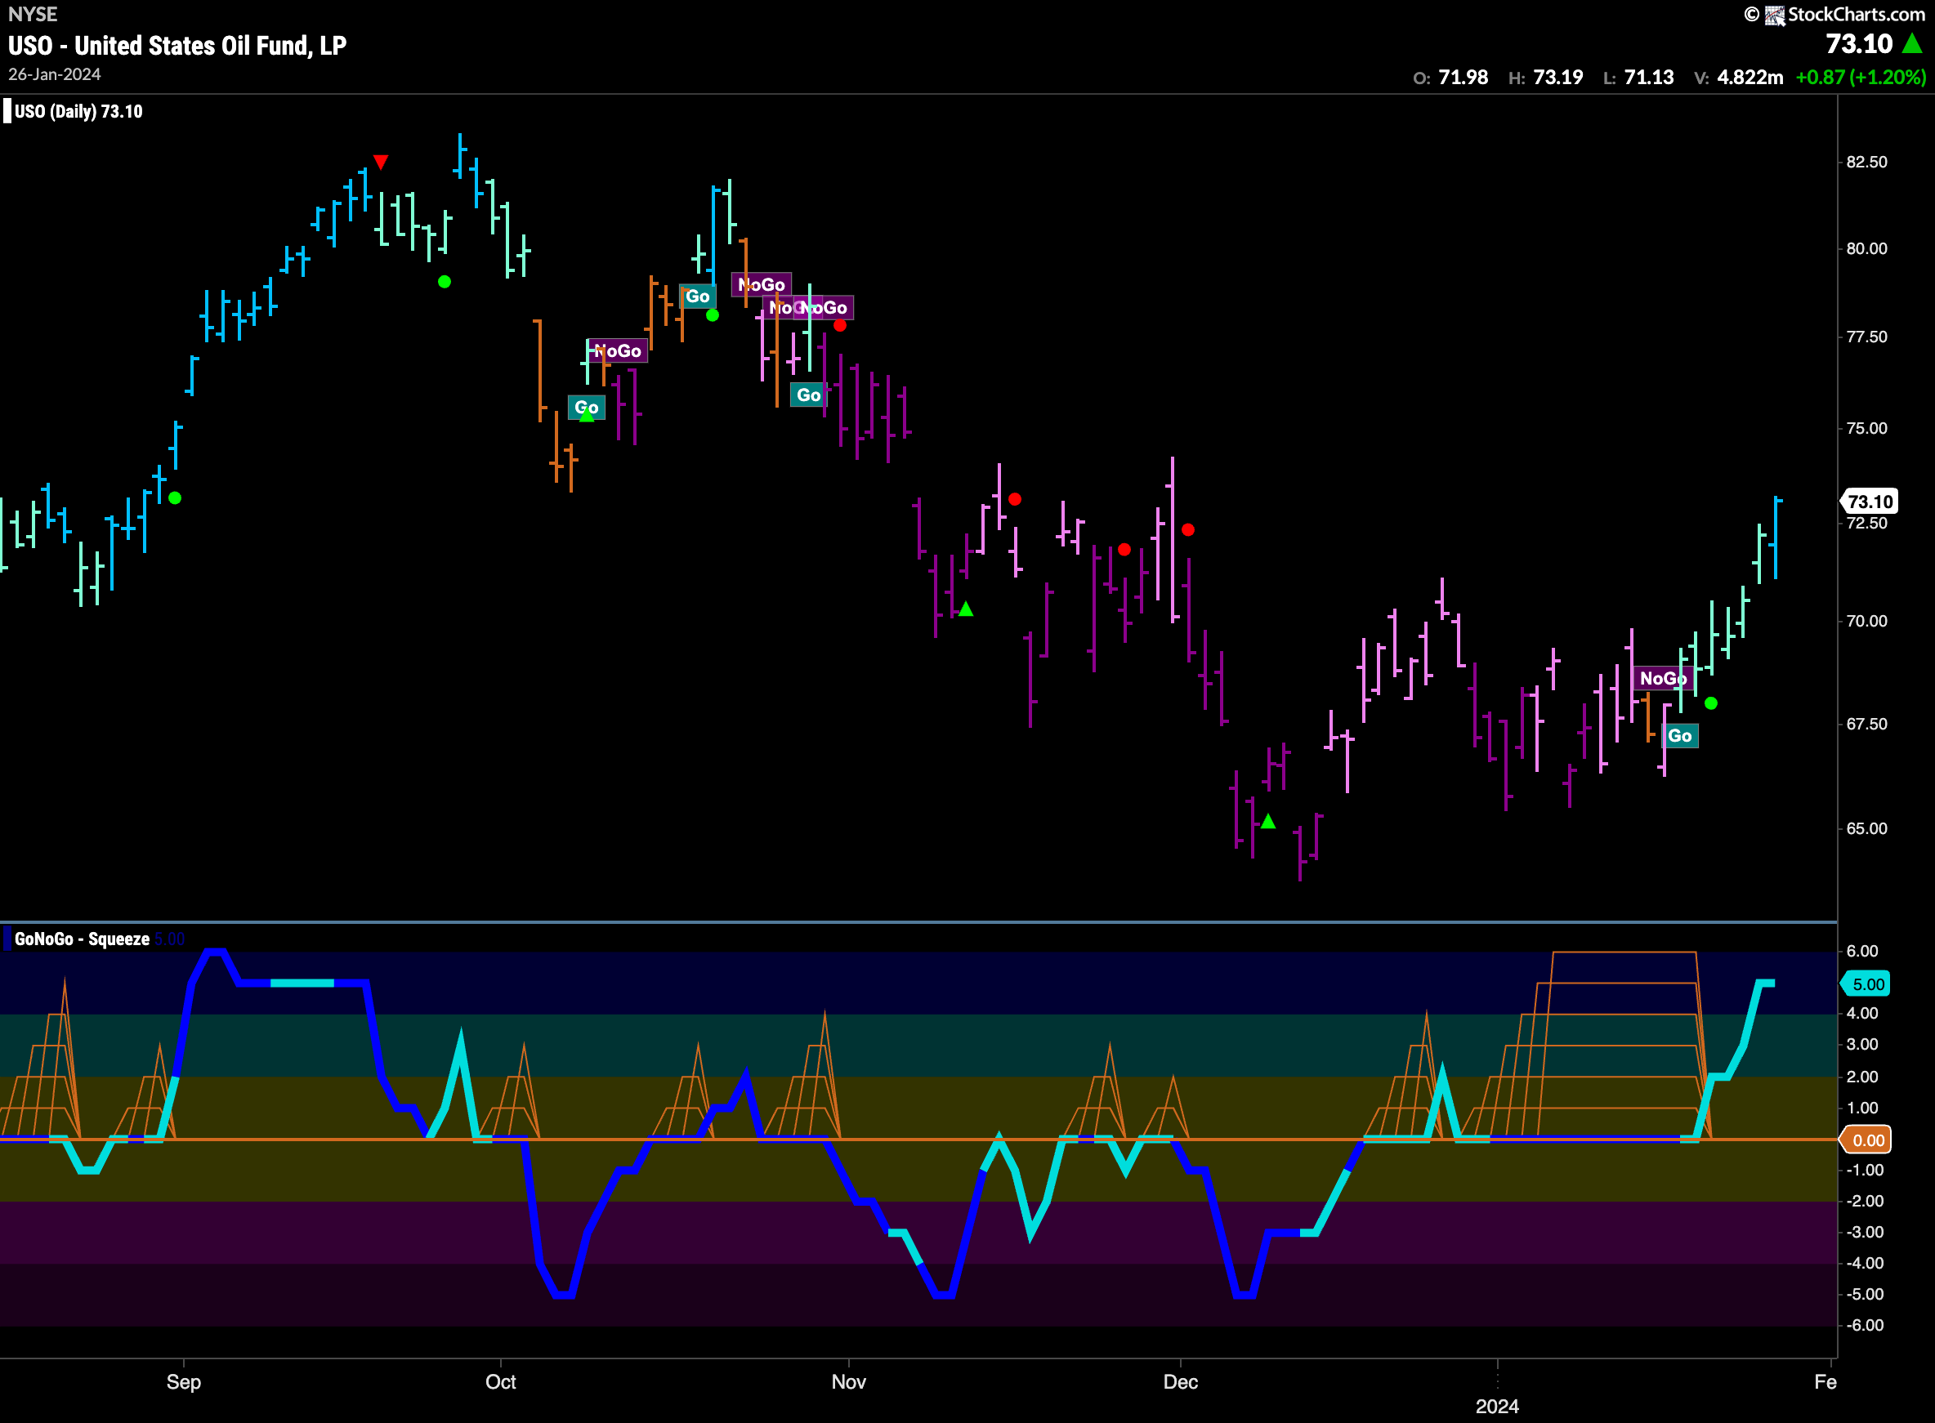Click the Go label near 78.50 mid-October

click(697, 297)
